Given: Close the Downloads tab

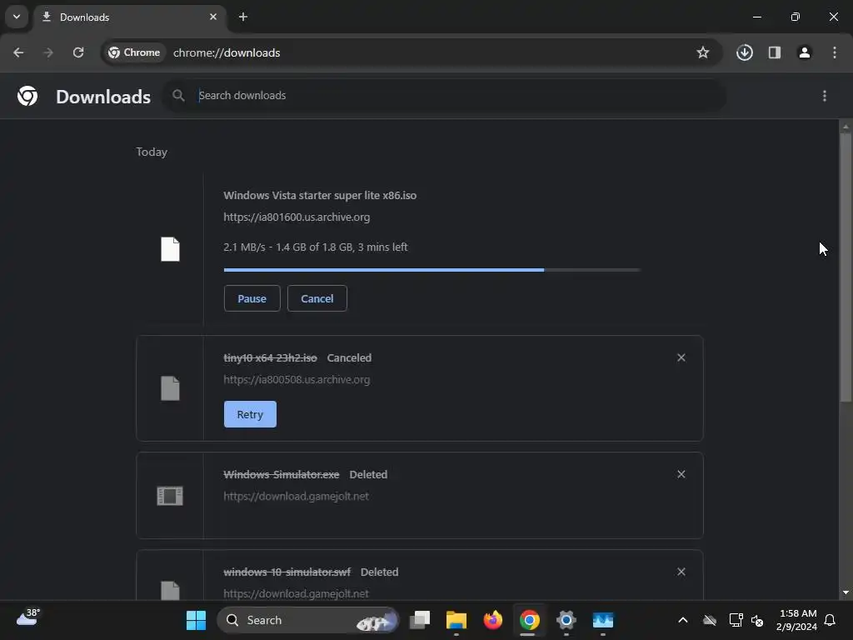Looking at the screenshot, I should (x=213, y=17).
